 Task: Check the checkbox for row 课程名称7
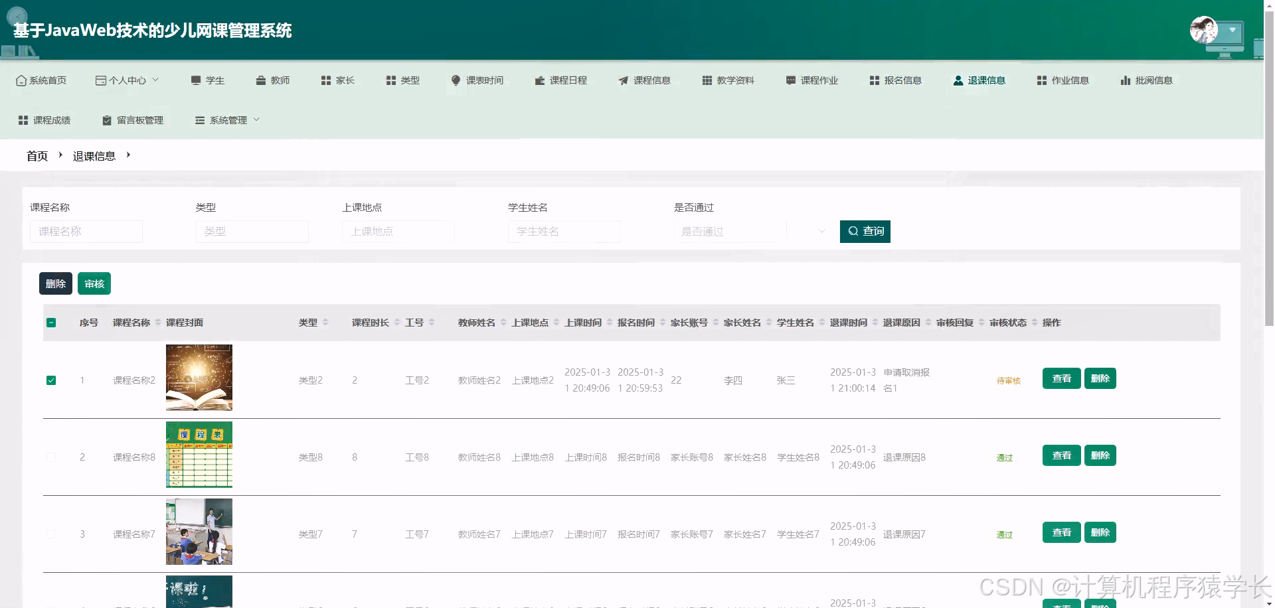click(51, 534)
